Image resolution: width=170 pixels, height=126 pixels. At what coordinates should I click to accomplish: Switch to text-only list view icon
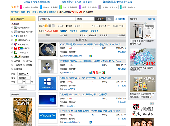tap(53, 26)
